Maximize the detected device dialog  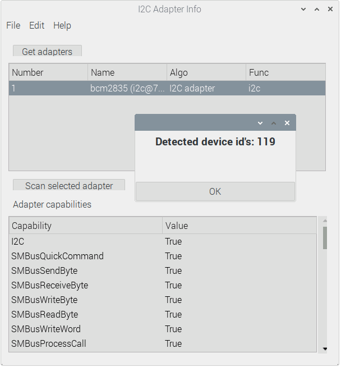(274, 123)
